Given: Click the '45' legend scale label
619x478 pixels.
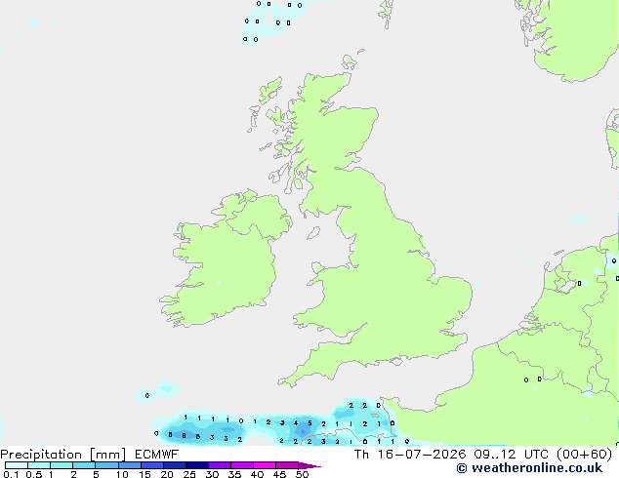Looking at the screenshot, I should 279,474.
